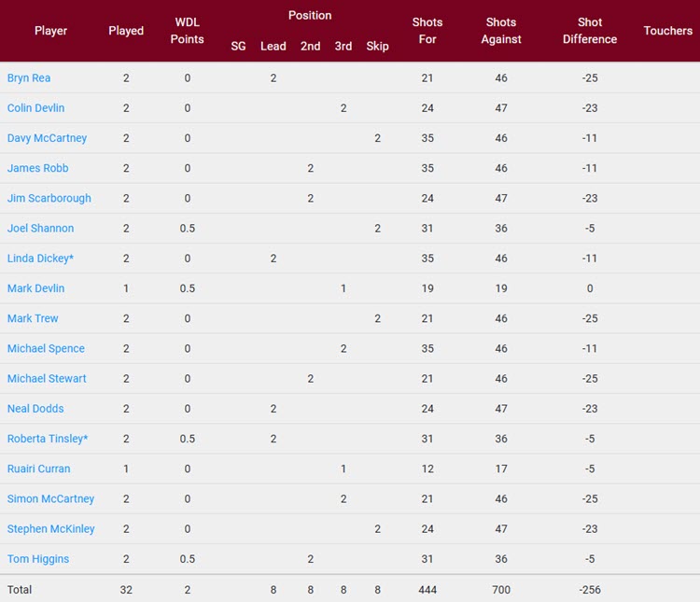Open Davy McCartney's player page
The image size is (700, 602).
(47, 138)
